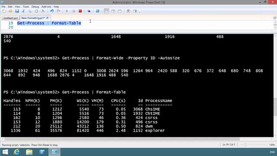This screenshot has width=277, height=156.
Task: Paste from clipboard using toolbar icon
Action: 36,11
